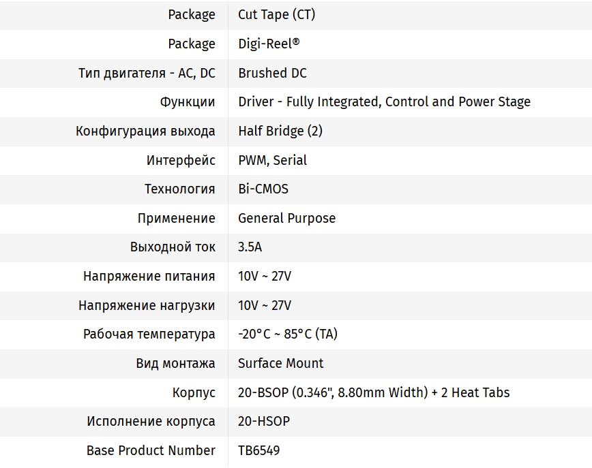Click the "TB6549" base product number
Screen dimensions: 592x468
pos(258,450)
